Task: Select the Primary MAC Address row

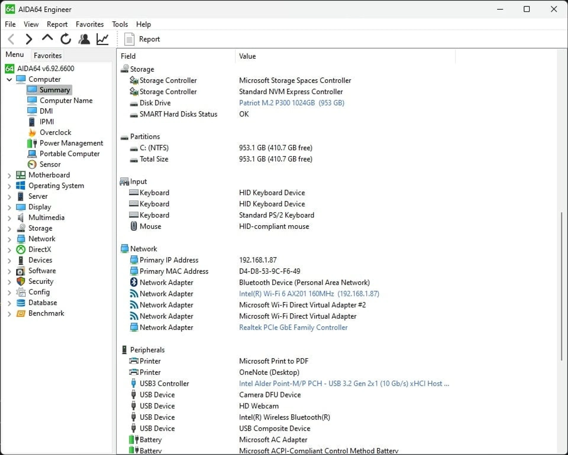Action: (x=286, y=271)
